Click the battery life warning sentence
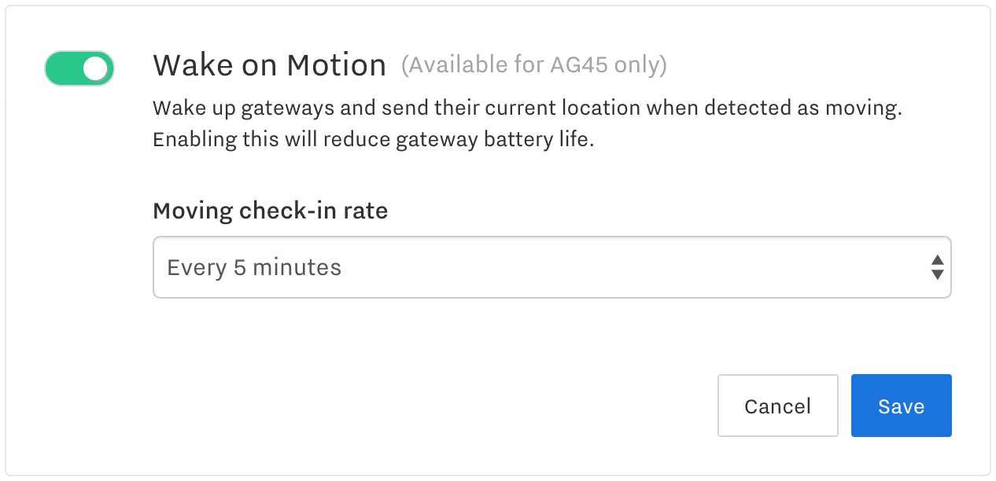The width and height of the screenshot is (996, 481). tap(371, 140)
